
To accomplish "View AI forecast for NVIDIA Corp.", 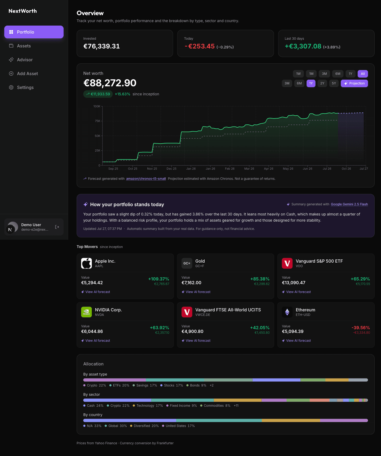I will pos(96,341).
